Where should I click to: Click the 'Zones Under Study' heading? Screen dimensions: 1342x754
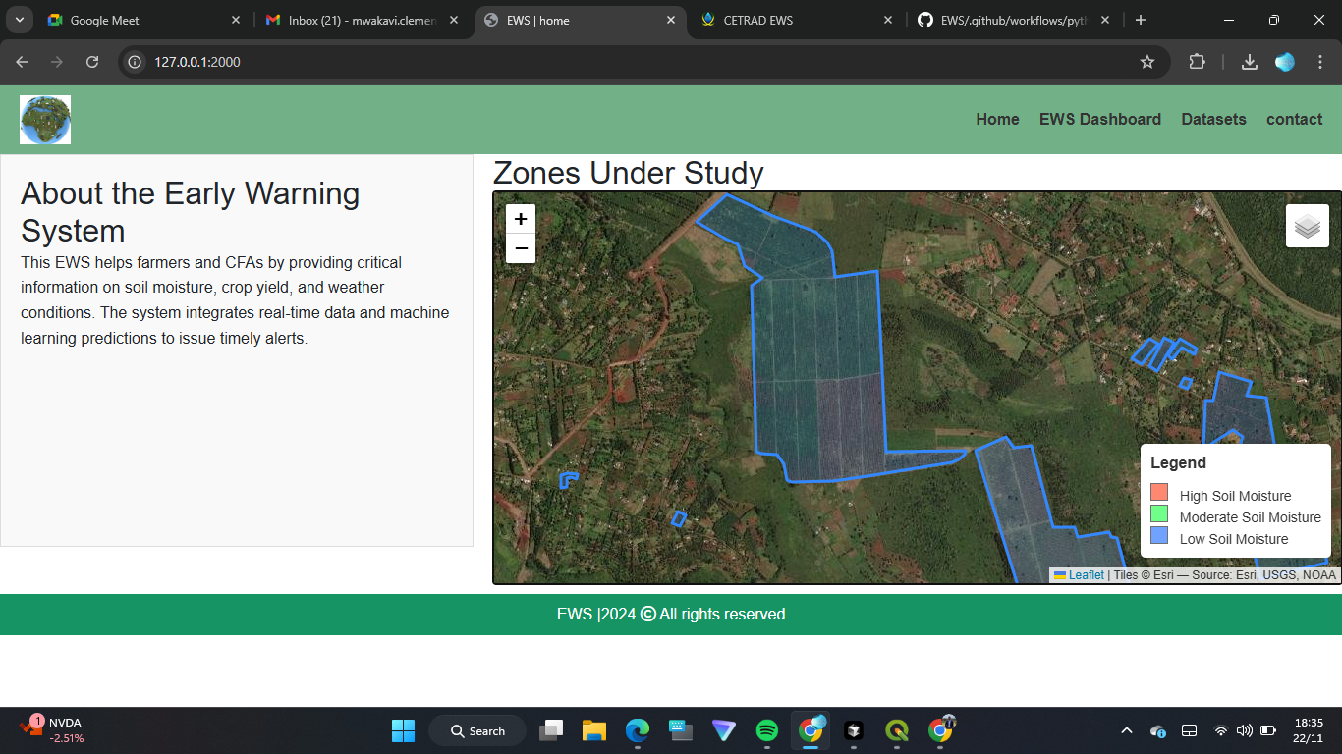coord(628,173)
